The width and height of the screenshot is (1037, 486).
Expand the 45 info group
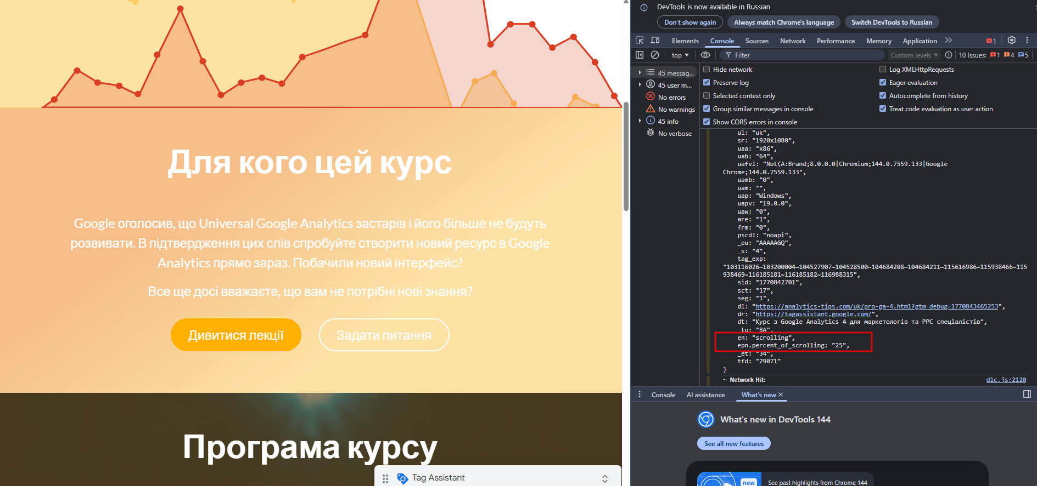(x=640, y=121)
